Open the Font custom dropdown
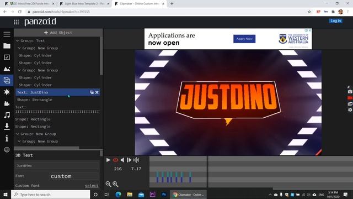The height and width of the screenshot is (199, 353). point(74,176)
